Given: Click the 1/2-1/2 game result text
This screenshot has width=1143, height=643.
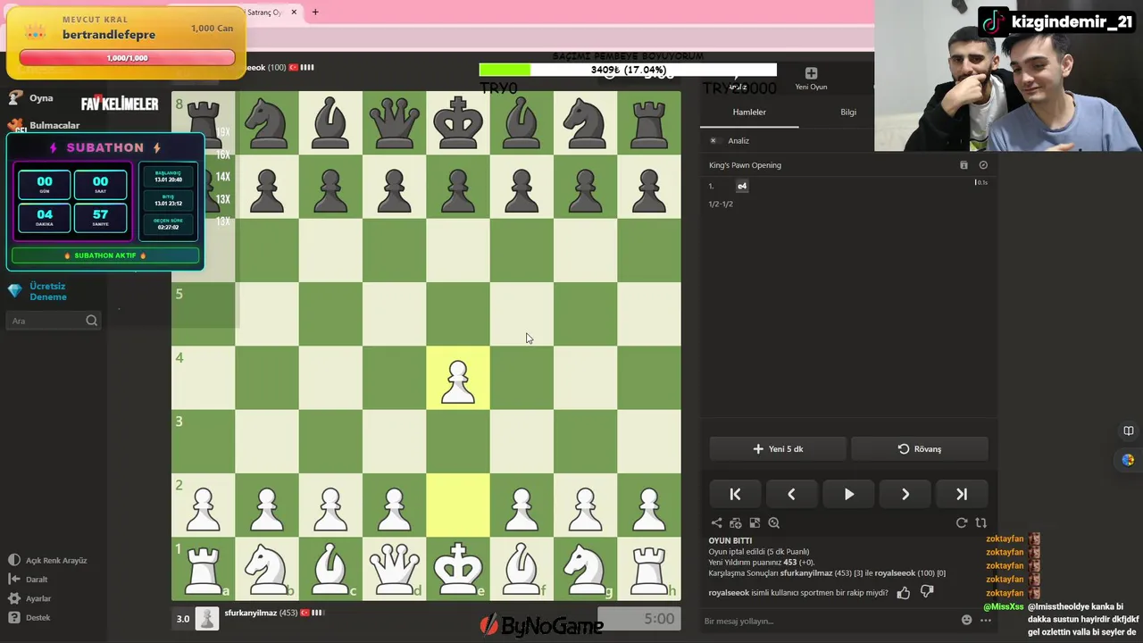Looking at the screenshot, I should (x=721, y=204).
